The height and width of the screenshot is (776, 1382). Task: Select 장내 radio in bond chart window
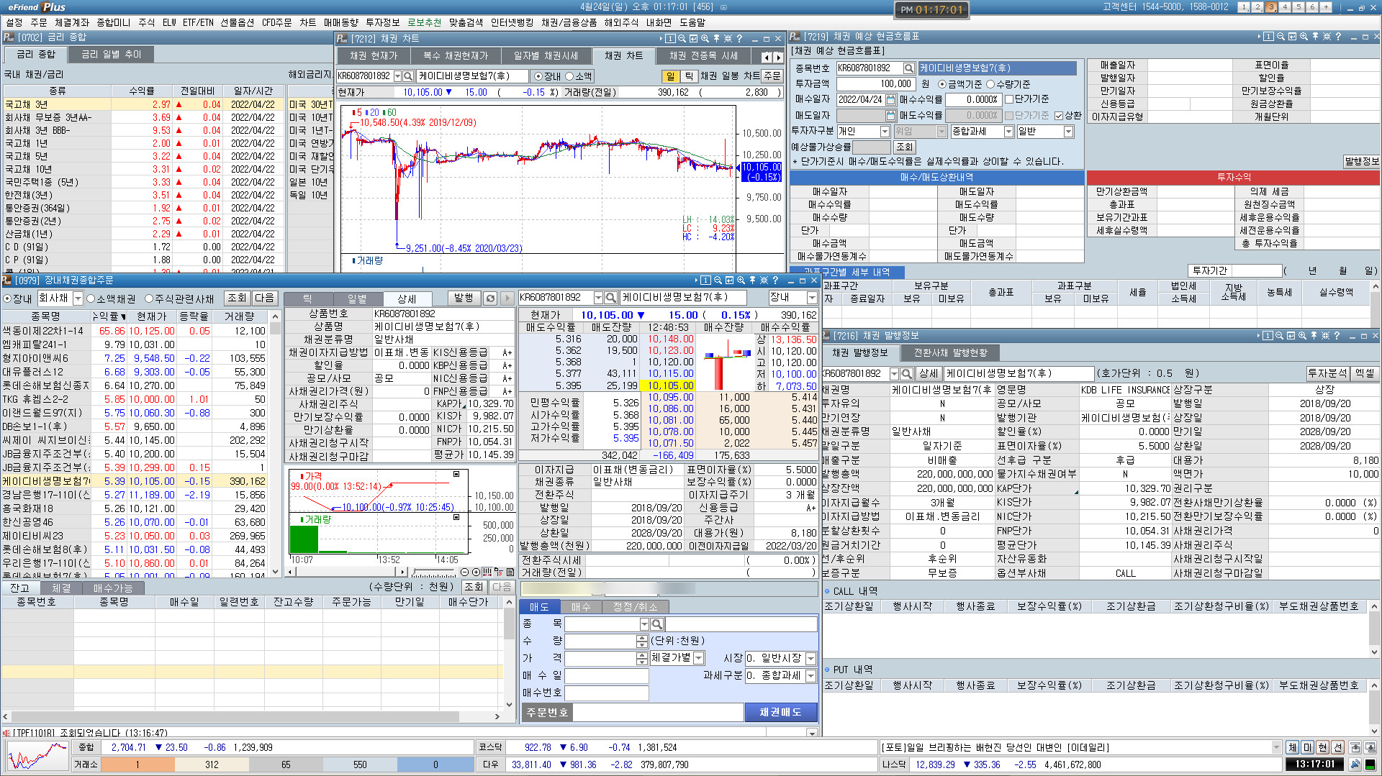click(x=538, y=76)
